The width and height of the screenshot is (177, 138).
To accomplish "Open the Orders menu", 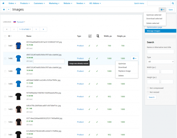I will point(12,3).
